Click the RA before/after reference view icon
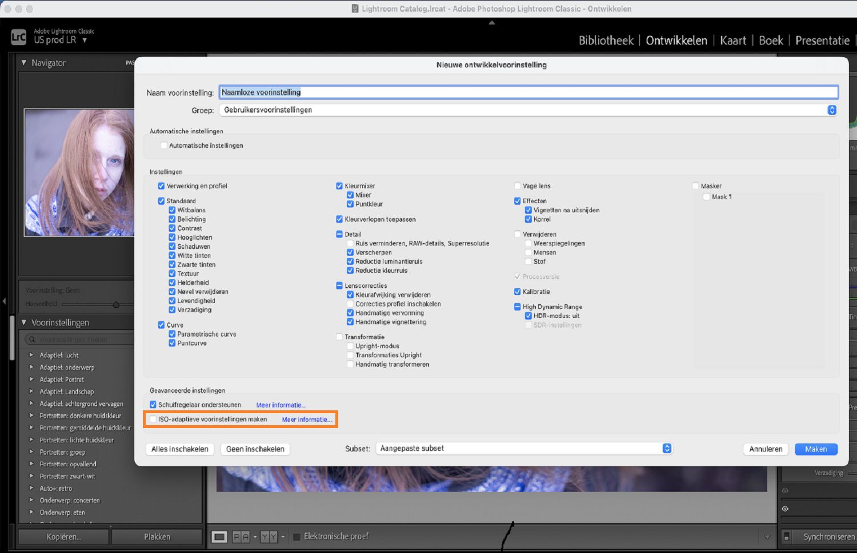Viewport: 857px width, 553px height. pyautogui.click(x=241, y=536)
